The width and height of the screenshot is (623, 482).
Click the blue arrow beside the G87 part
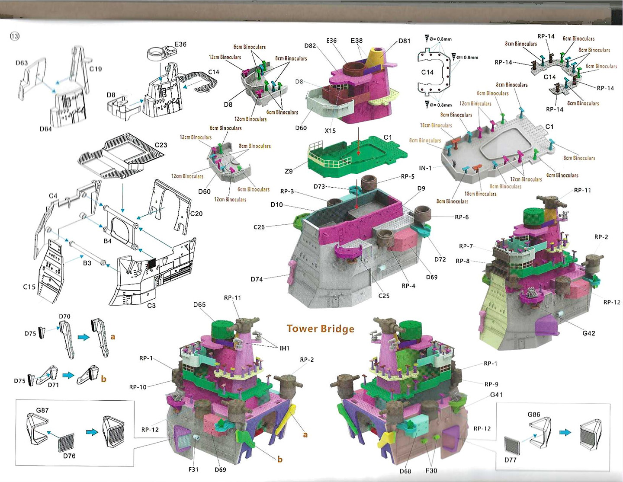92,432
